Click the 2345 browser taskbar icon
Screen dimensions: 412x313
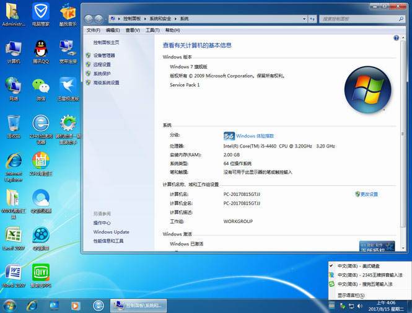click(99, 306)
